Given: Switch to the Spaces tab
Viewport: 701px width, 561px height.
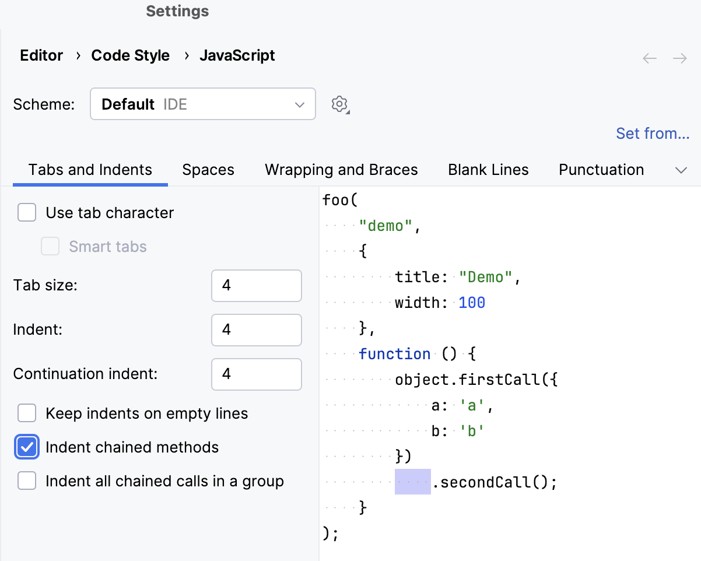Looking at the screenshot, I should pyautogui.click(x=208, y=169).
